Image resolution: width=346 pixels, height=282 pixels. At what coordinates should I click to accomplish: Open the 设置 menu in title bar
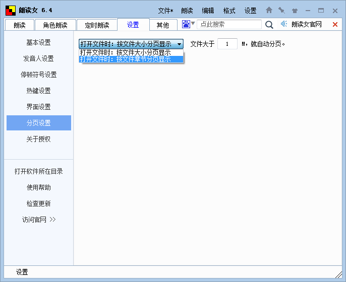coord(250,11)
